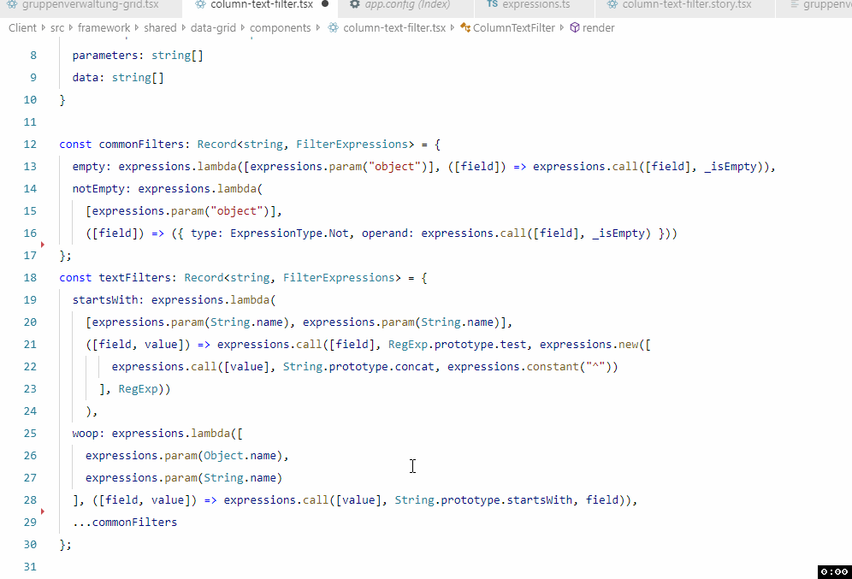Click 'startsWith' key on line 19
The height and width of the screenshot is (579, 852).
pos(105,300)
